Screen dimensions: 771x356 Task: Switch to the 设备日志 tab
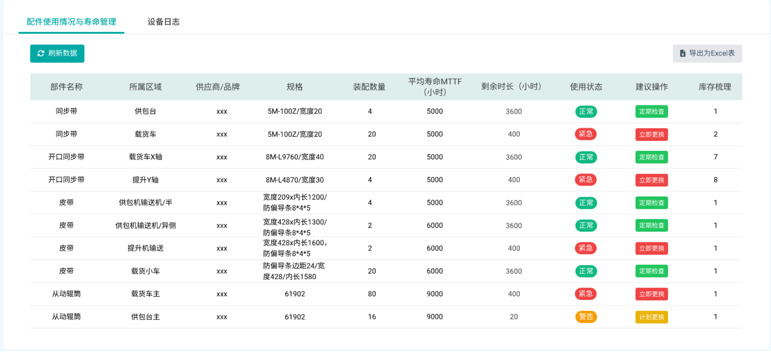tap(163, 22)
